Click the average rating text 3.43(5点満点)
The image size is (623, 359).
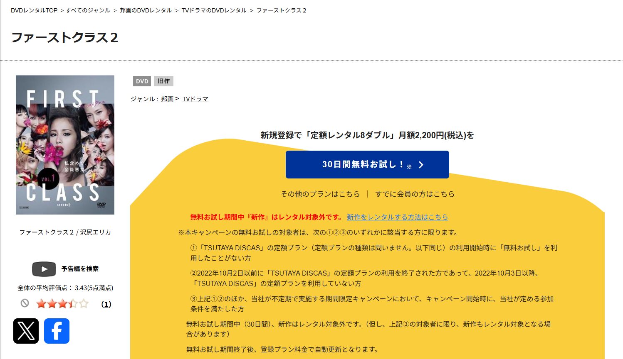point(94,288)
